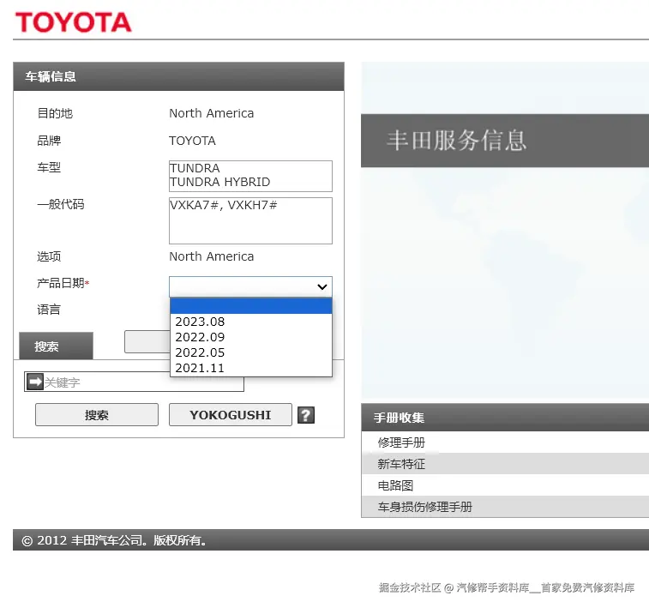
Task: Click the TOYOTA brand value
Action: coord(192,141)
